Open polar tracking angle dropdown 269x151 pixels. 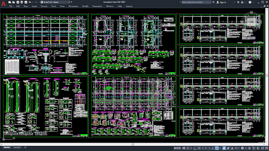click(x=203, y=148)
